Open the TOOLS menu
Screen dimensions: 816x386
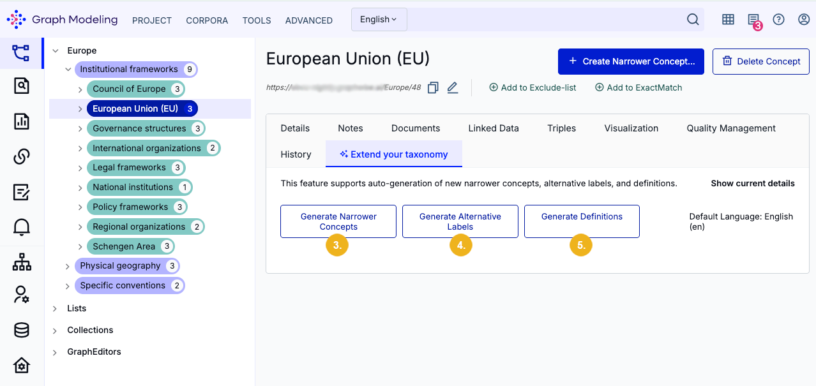tap(257, 20)
